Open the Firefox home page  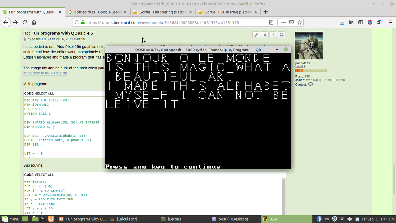[x=34, y=22]
